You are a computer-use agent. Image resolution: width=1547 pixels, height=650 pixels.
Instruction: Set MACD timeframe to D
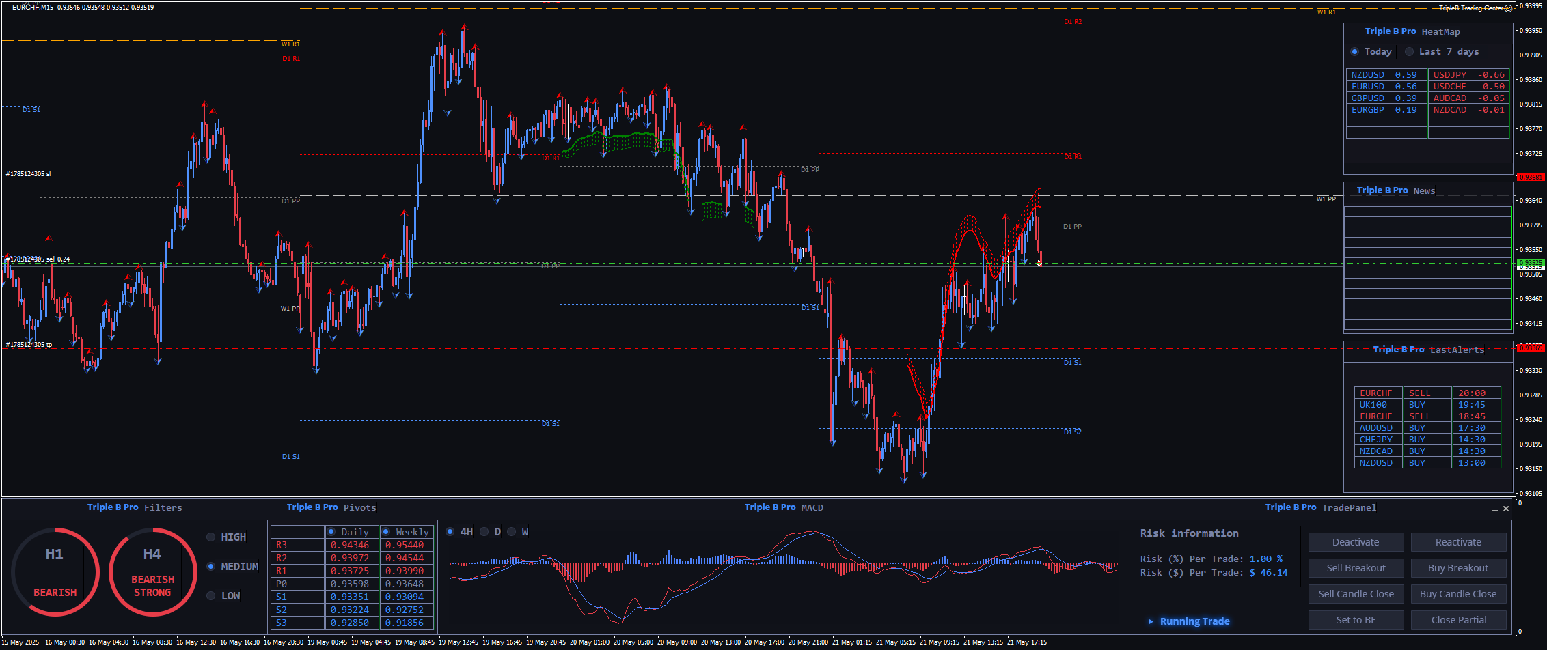484,532
